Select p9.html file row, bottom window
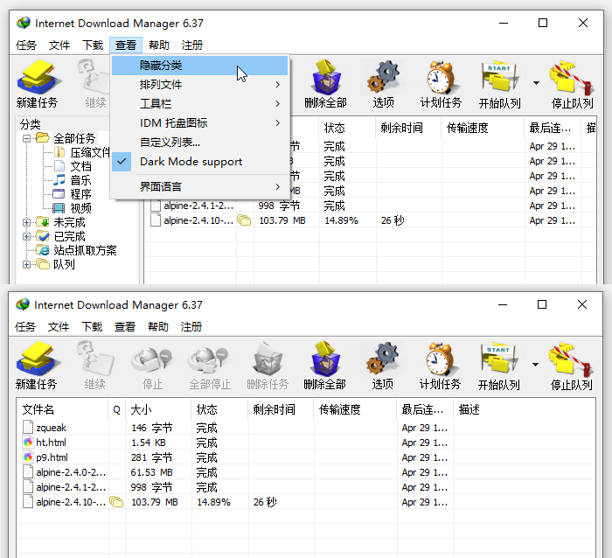The width and height of the screenshot is (612, 558). [306, 457]
